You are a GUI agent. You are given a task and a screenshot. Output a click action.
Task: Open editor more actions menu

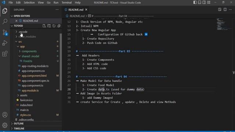click(x=230, y=10)
